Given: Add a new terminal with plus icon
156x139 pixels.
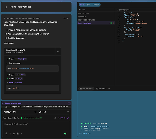Looking at the screenshot, I should point(109,89).
